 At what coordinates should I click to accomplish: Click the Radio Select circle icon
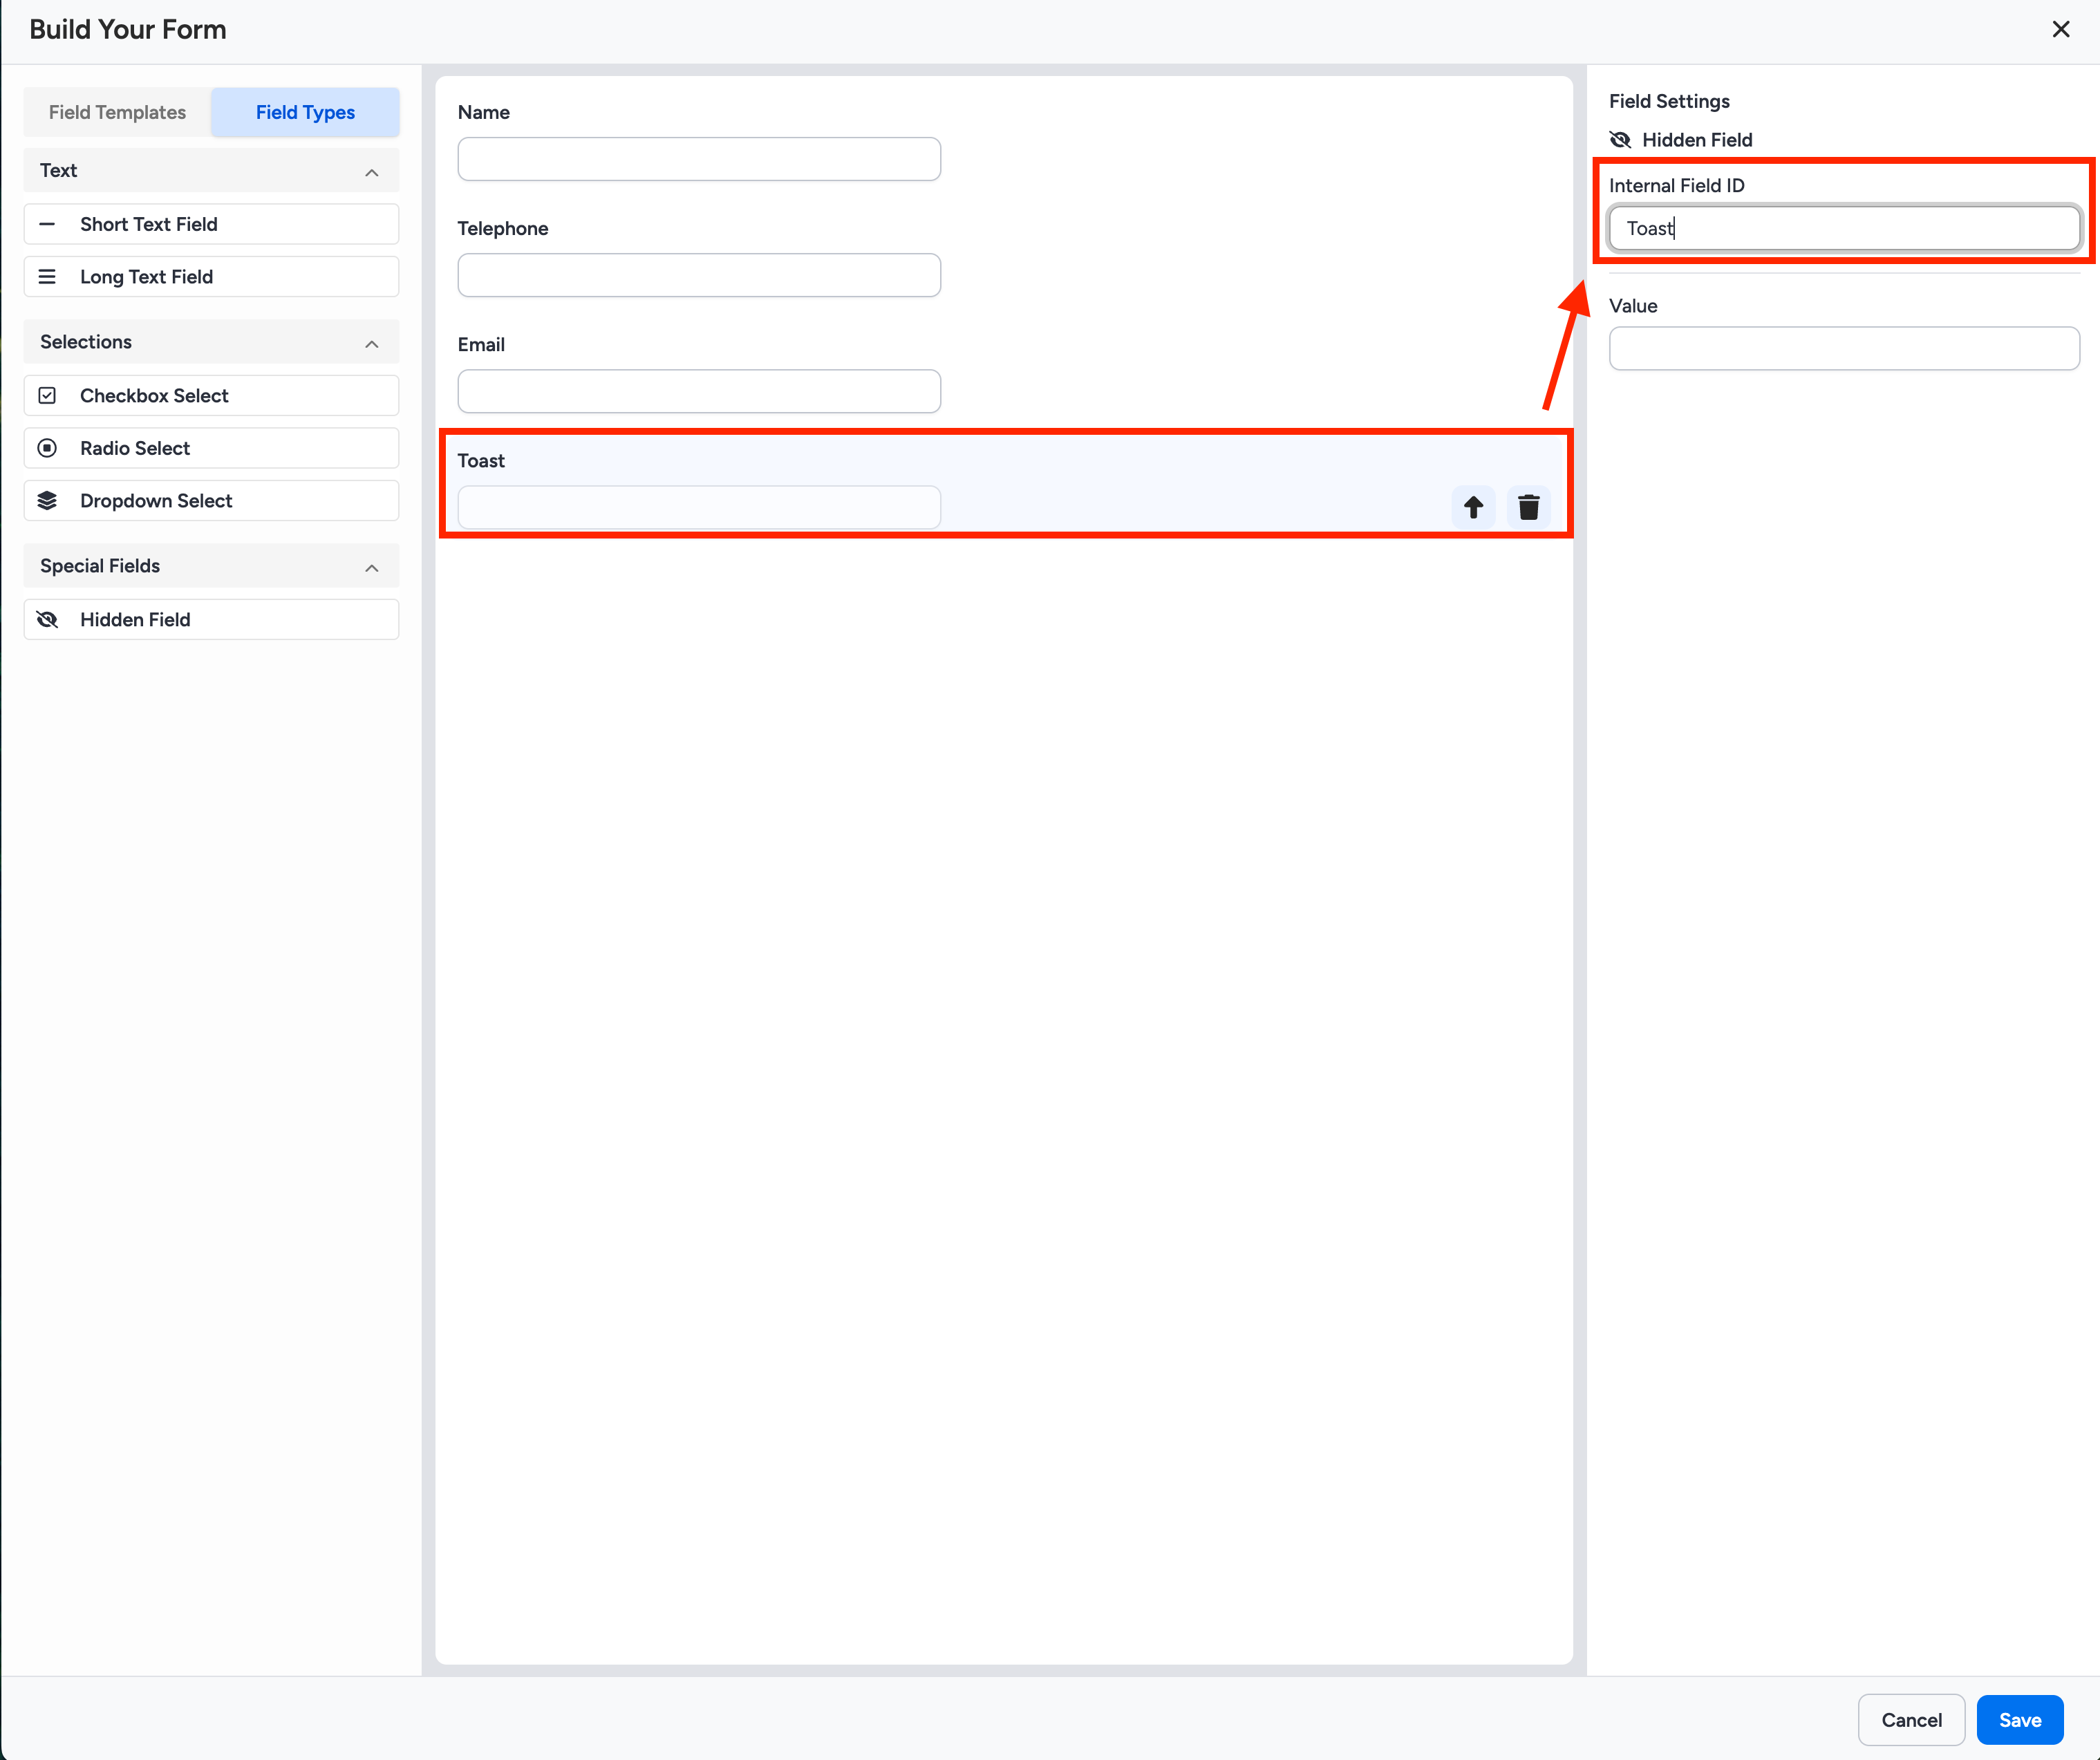(x=47, y=448)
